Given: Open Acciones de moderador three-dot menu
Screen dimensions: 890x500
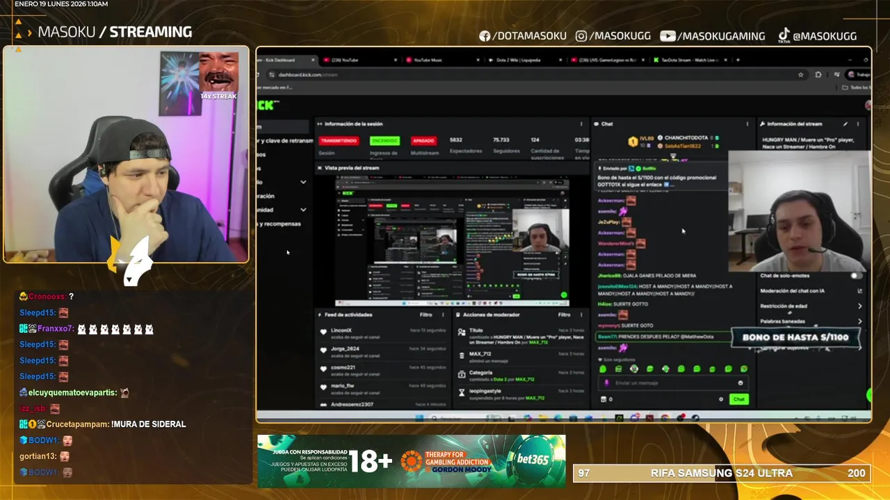Looking at the screenshot, I should tap(582, 315).
